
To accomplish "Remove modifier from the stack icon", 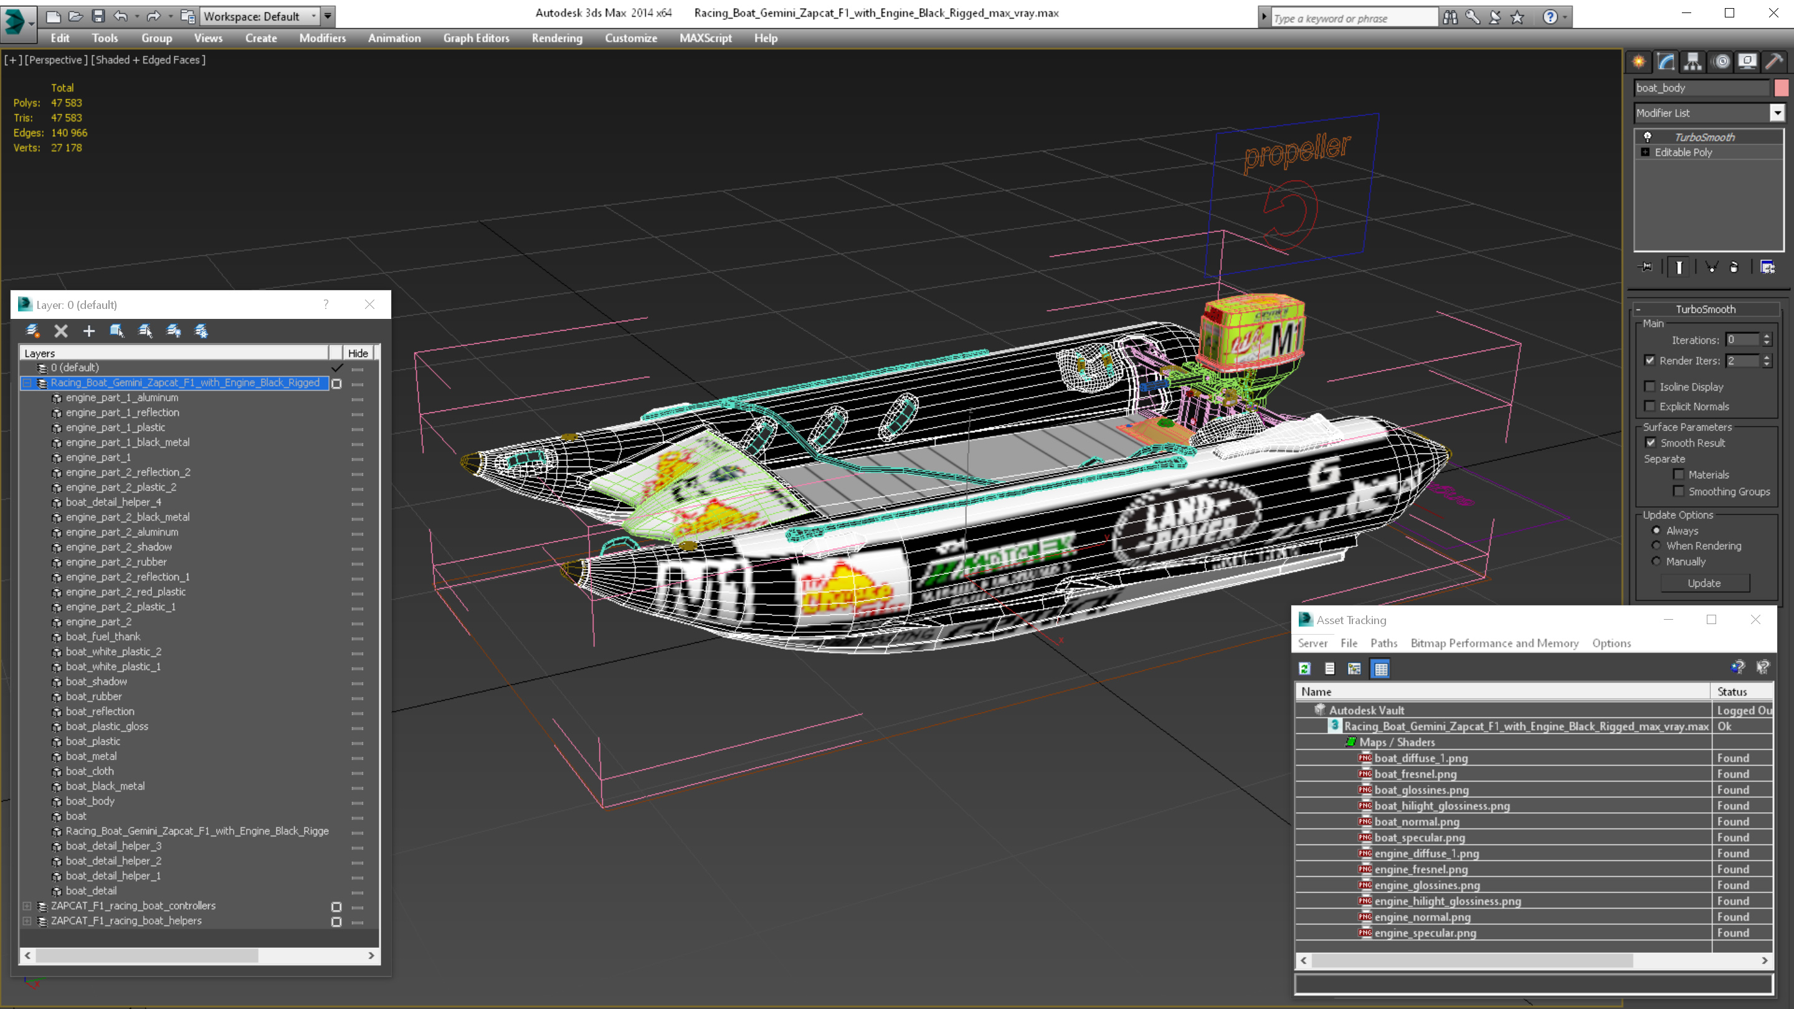I will (1734, 267).
